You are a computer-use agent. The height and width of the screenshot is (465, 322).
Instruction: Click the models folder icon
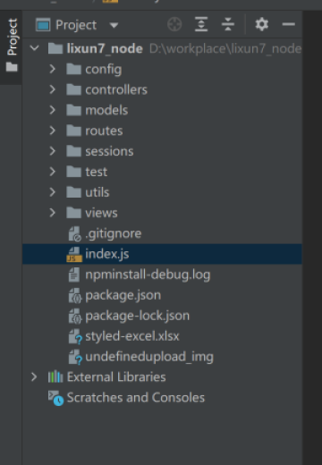[73, 110]
